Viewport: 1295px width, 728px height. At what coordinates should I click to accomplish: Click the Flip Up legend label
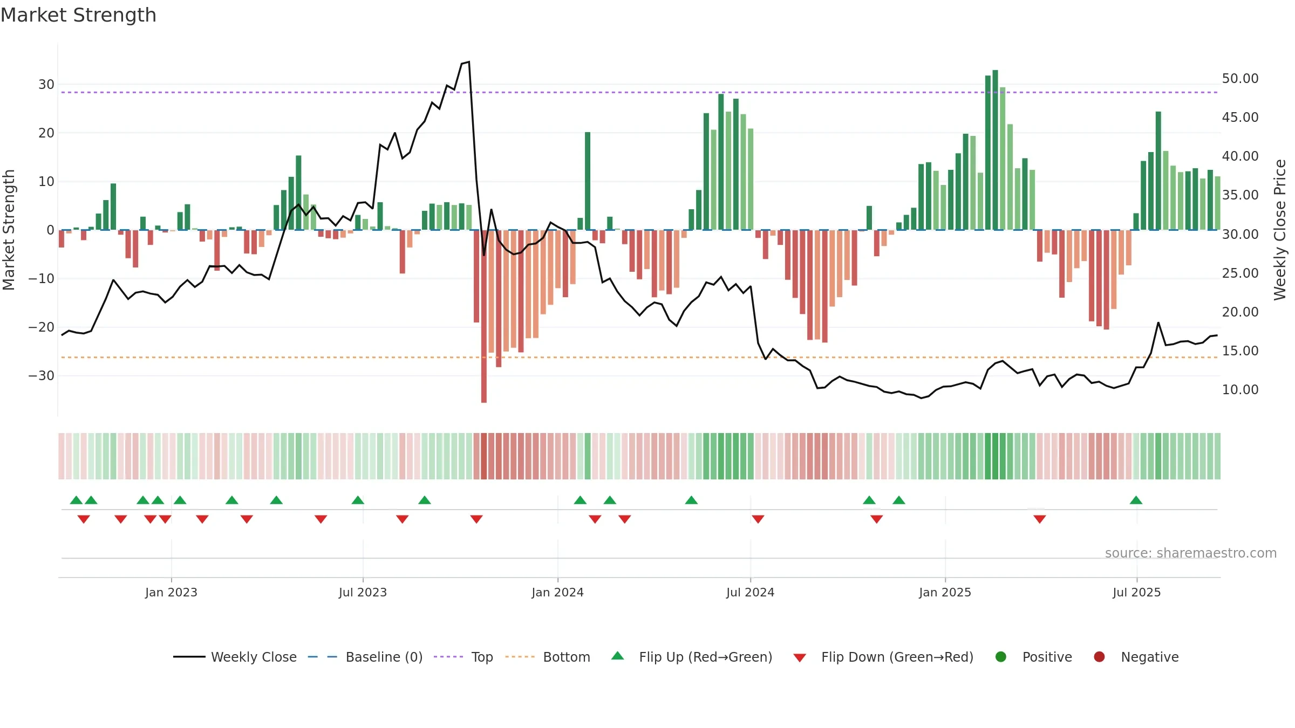tap(706, 657)
